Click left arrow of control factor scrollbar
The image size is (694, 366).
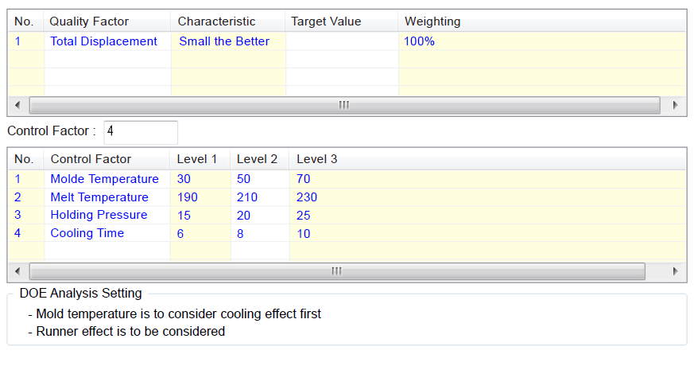[17, 271]
